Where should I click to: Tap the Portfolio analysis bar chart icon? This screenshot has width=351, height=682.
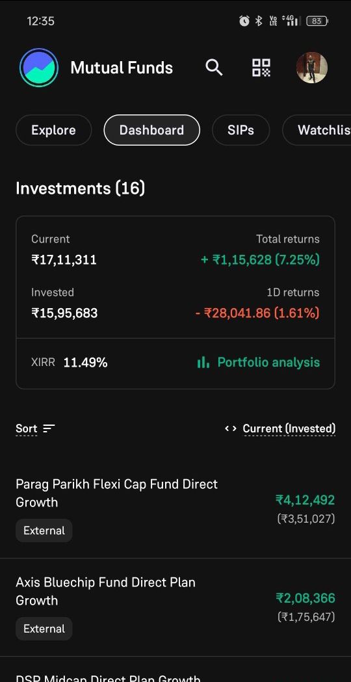point(203,362)
